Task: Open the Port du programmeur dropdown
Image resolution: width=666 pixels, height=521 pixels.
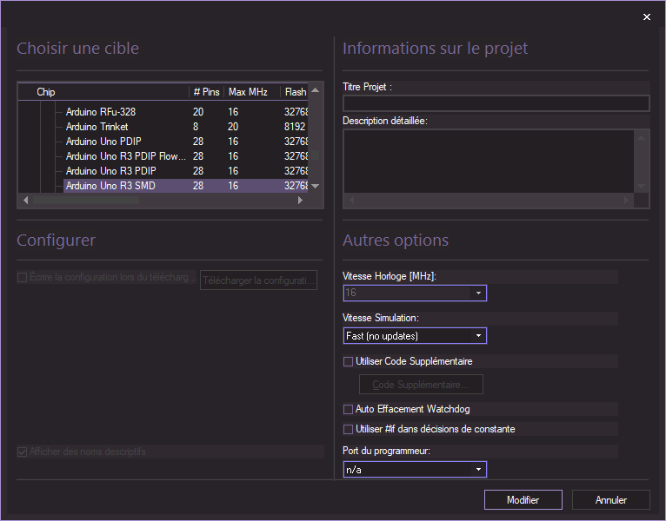Action: coord(415,470)
